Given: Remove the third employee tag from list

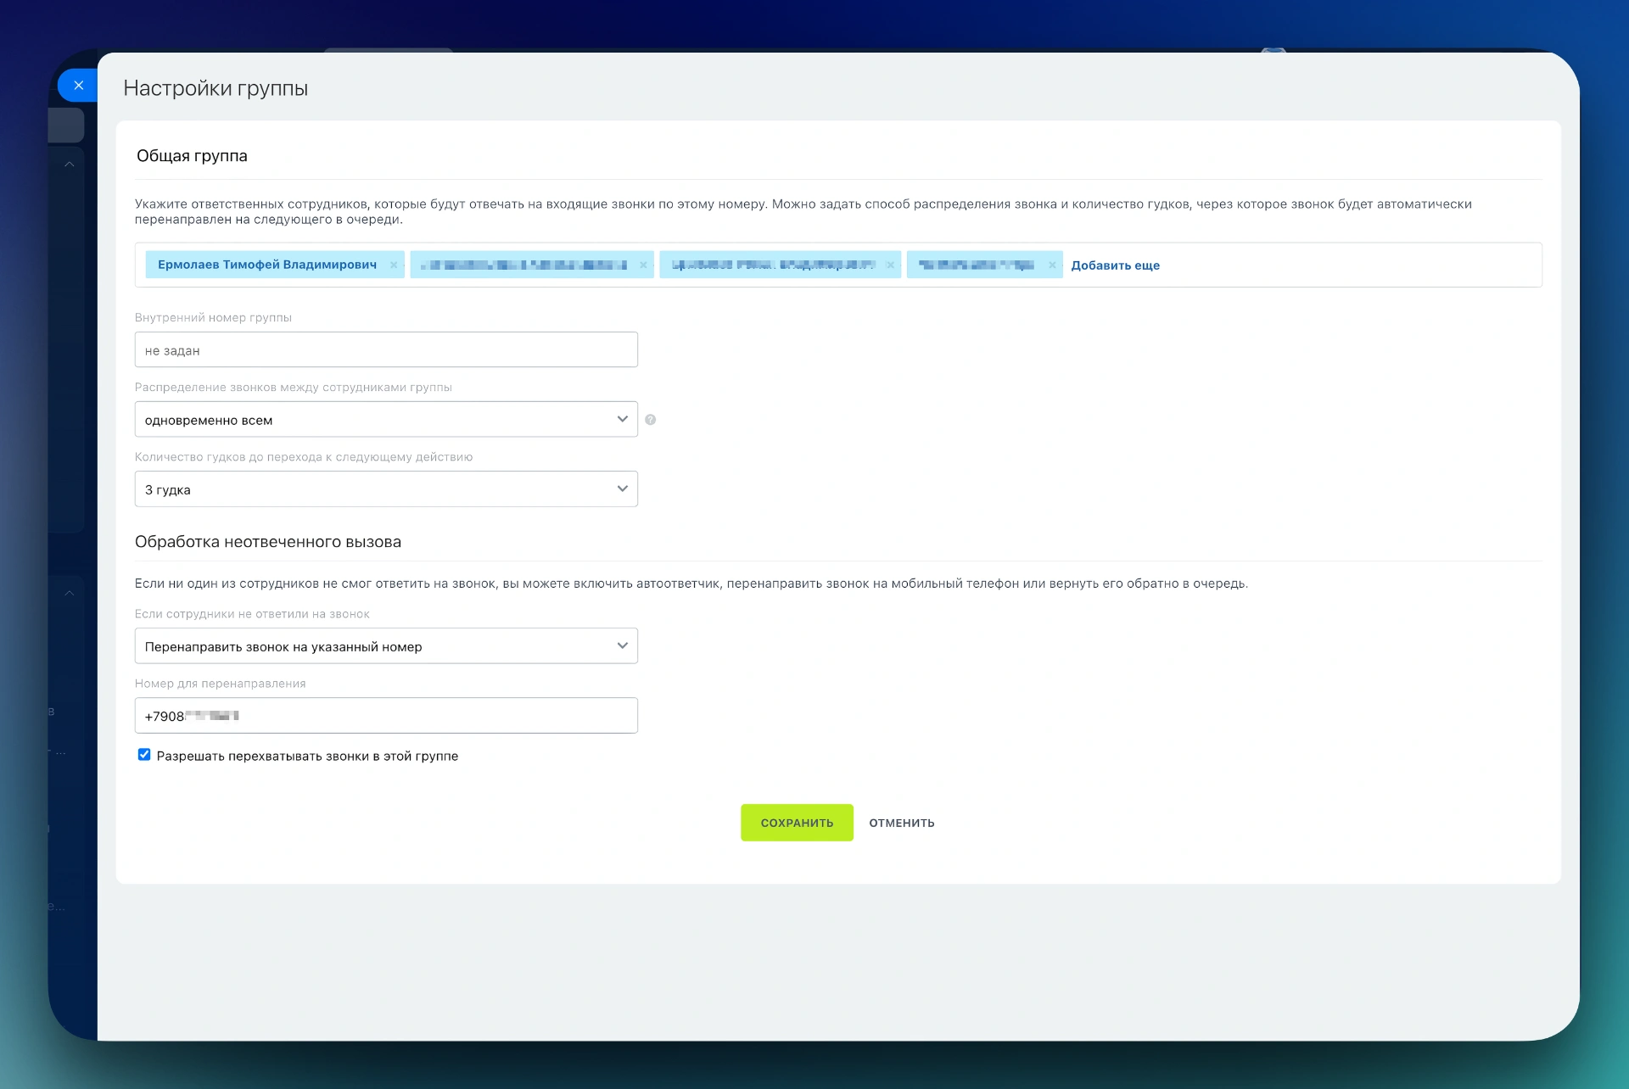Looking at the screenshot, I should pos(890,265).
